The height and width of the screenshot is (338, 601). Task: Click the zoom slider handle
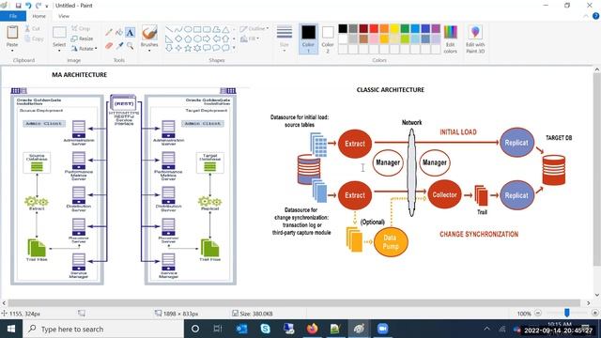[x=567, y=313]
